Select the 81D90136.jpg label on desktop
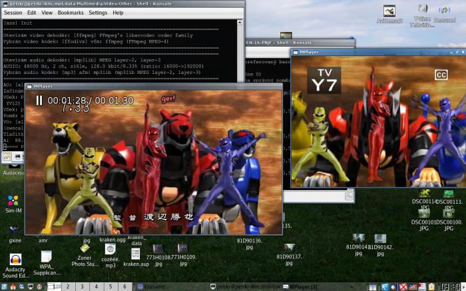 pyautogui.click(x=250, y=244)
